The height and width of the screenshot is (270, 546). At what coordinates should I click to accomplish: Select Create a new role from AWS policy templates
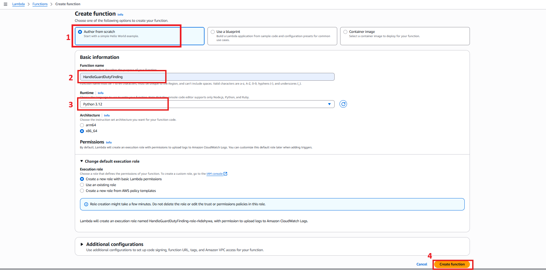tap(82, 191)
